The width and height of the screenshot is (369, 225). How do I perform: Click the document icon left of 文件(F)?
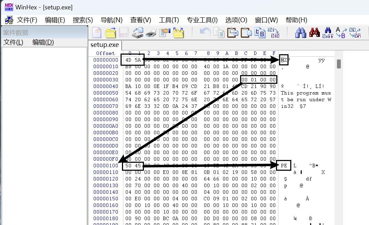point(9,20)
